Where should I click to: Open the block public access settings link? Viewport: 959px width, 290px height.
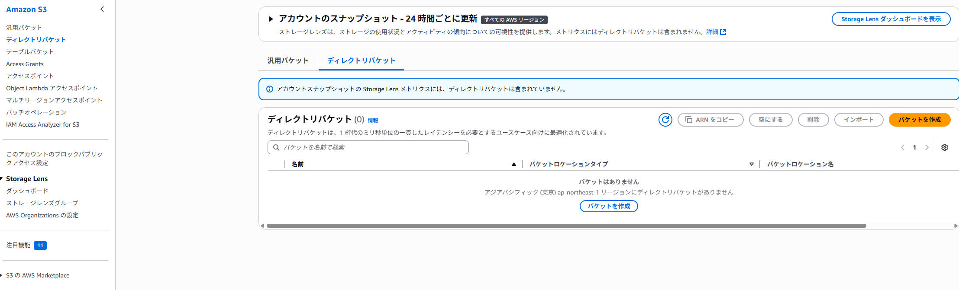click(54, 158)
